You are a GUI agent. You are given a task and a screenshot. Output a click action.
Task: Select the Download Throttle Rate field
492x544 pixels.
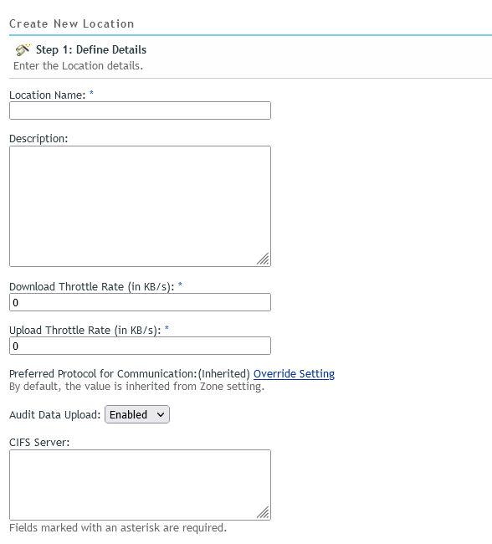(x=140, y=302)
